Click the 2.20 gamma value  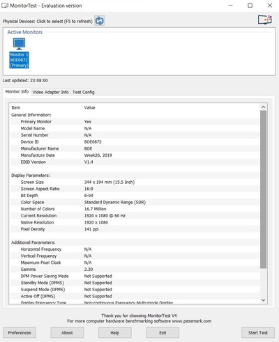pyautogui.click(x=89, y=270)
